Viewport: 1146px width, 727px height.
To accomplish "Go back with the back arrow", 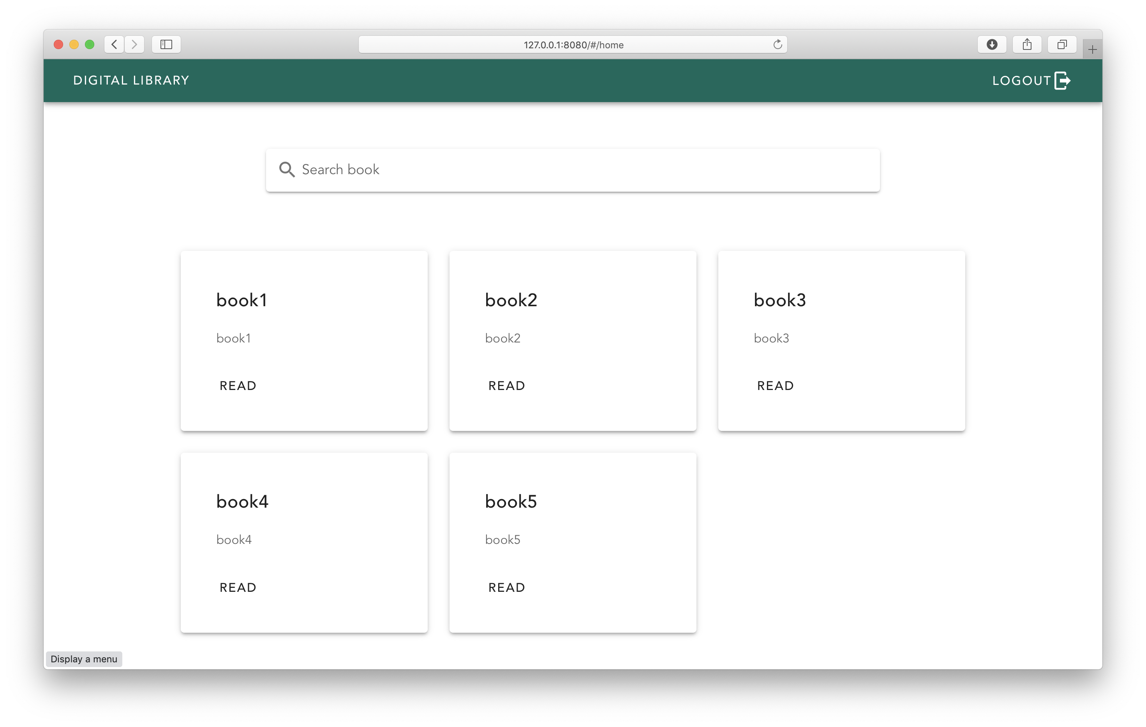I will (x=114, y=45).
